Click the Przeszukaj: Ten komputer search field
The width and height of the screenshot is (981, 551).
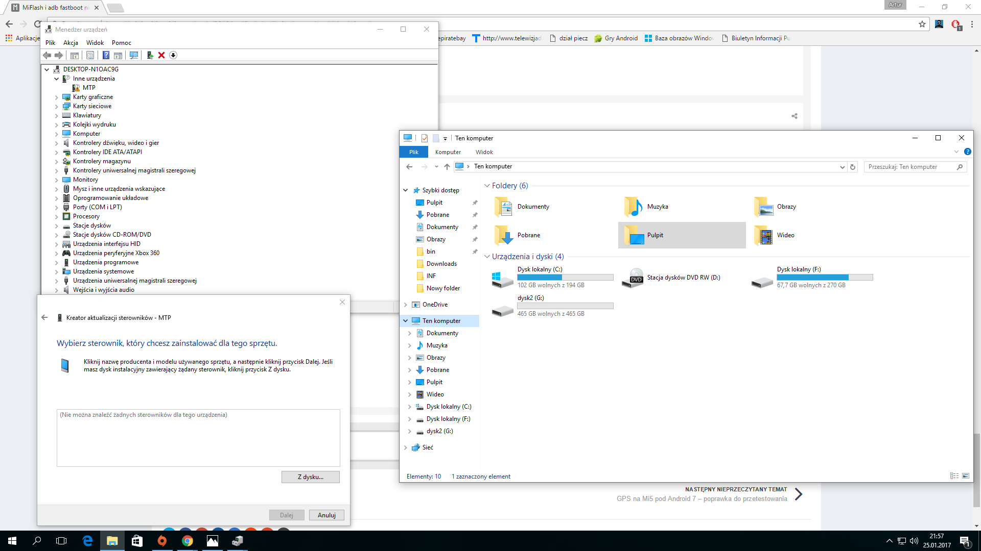pyautogui.click(x=909, y=167)
